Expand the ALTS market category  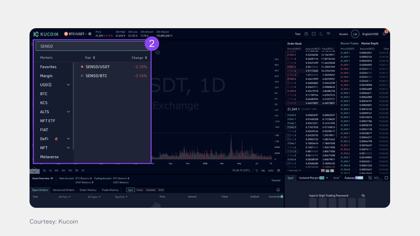pyautogui.click(x=69, y=112)
